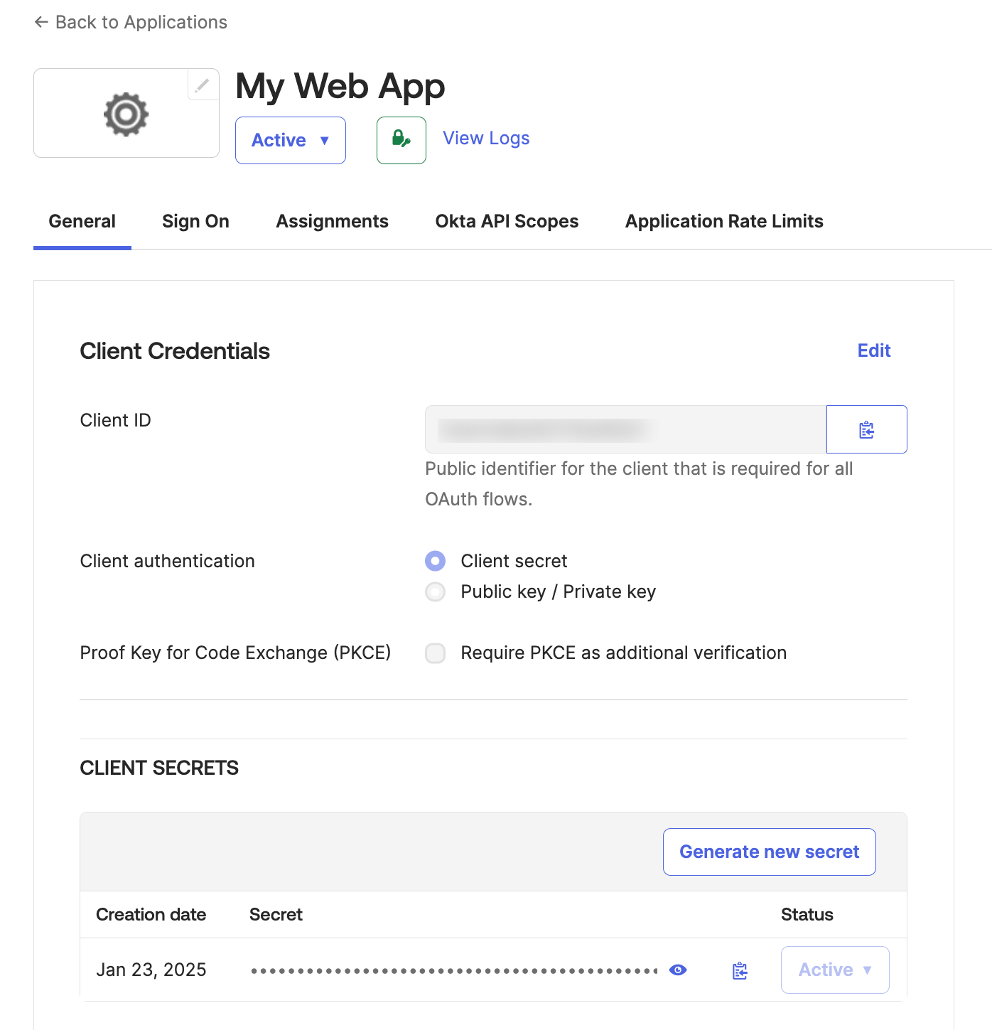
Task: Enable Require PKCE as additional verification
Action: pos(435,653)
